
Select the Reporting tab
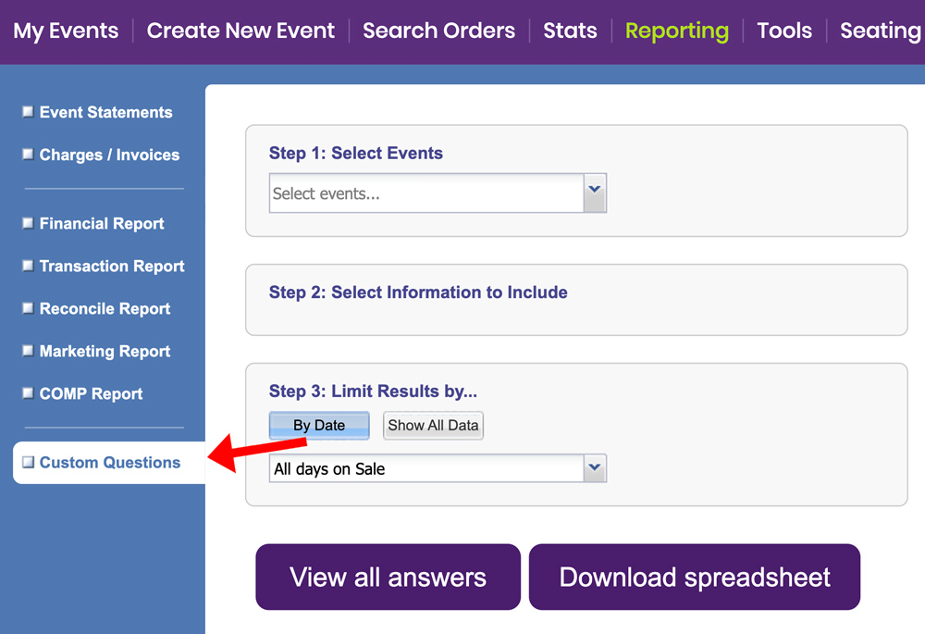click(677, 31)
